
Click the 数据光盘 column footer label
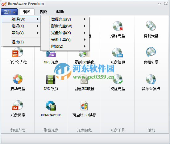tap(18, 130)
